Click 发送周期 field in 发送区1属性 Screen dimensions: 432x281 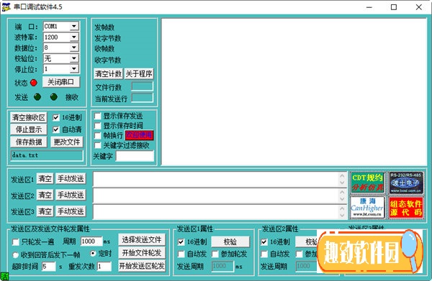click(x=222, y=266)
